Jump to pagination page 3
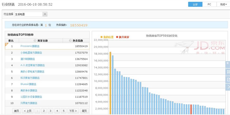This screenshot has height=115, width=230. pyautogui.click(x=50, y=111)
